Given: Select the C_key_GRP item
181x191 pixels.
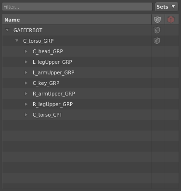Looking at the screenshot, I should pyautogui.click(x=46, y=83).
